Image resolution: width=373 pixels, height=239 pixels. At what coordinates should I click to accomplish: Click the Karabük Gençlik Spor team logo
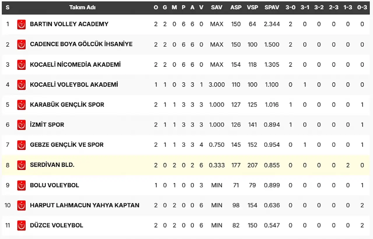click(x=21, y=105)
